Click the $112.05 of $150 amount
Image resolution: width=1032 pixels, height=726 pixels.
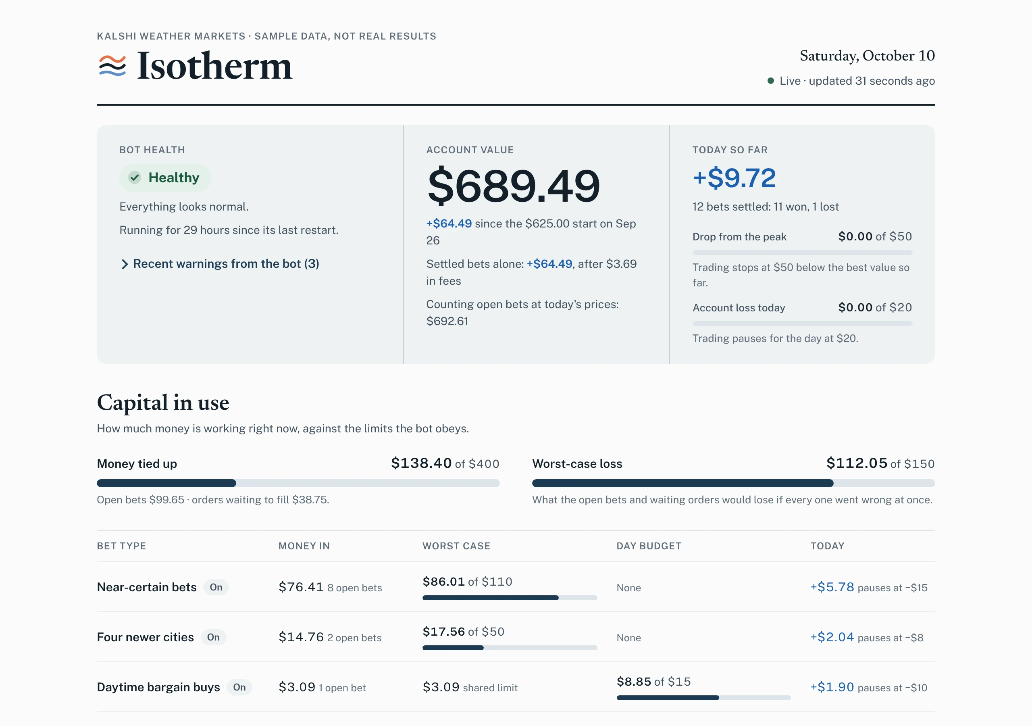pyautogui.click(x=880, y=463)
